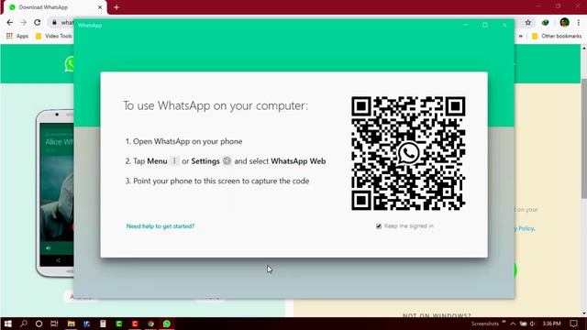Open the red Camtasia recorder taskbar icon
The image size is (587, 330).
135,324
